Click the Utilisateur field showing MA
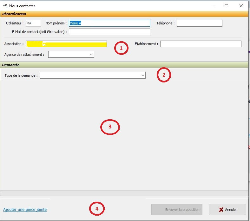The image size is (250, 221). coord(33,23)
